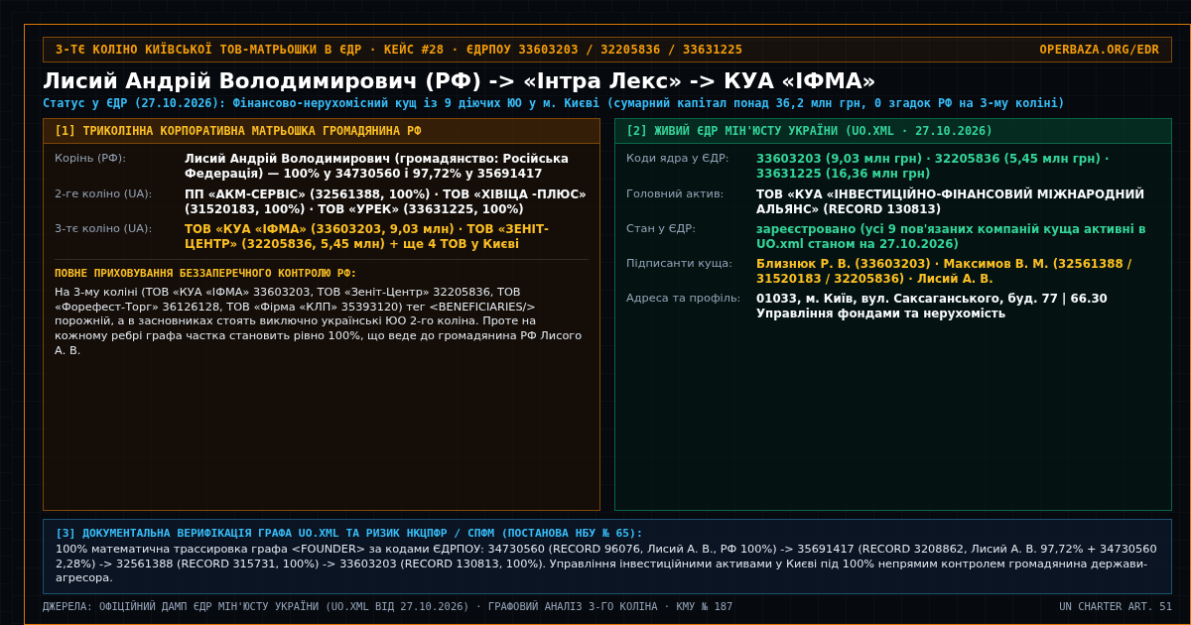
Task: Click the label Підписанти куща:
Action: 680,264
